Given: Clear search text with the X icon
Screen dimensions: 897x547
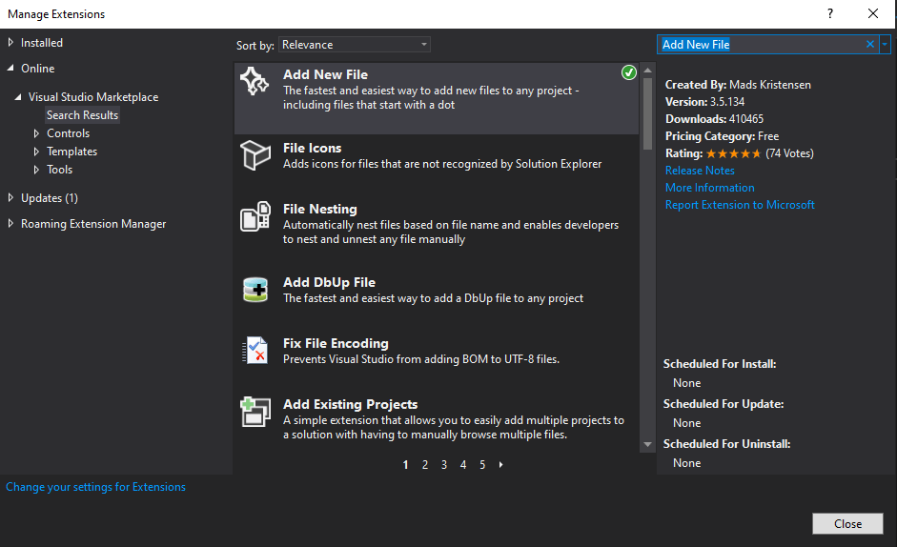Looking at the screenshot, I should 869,45.
